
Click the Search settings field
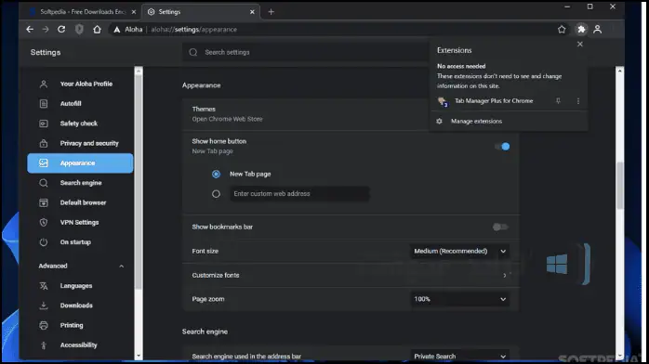pyautogui.click(x=306, y=53)
